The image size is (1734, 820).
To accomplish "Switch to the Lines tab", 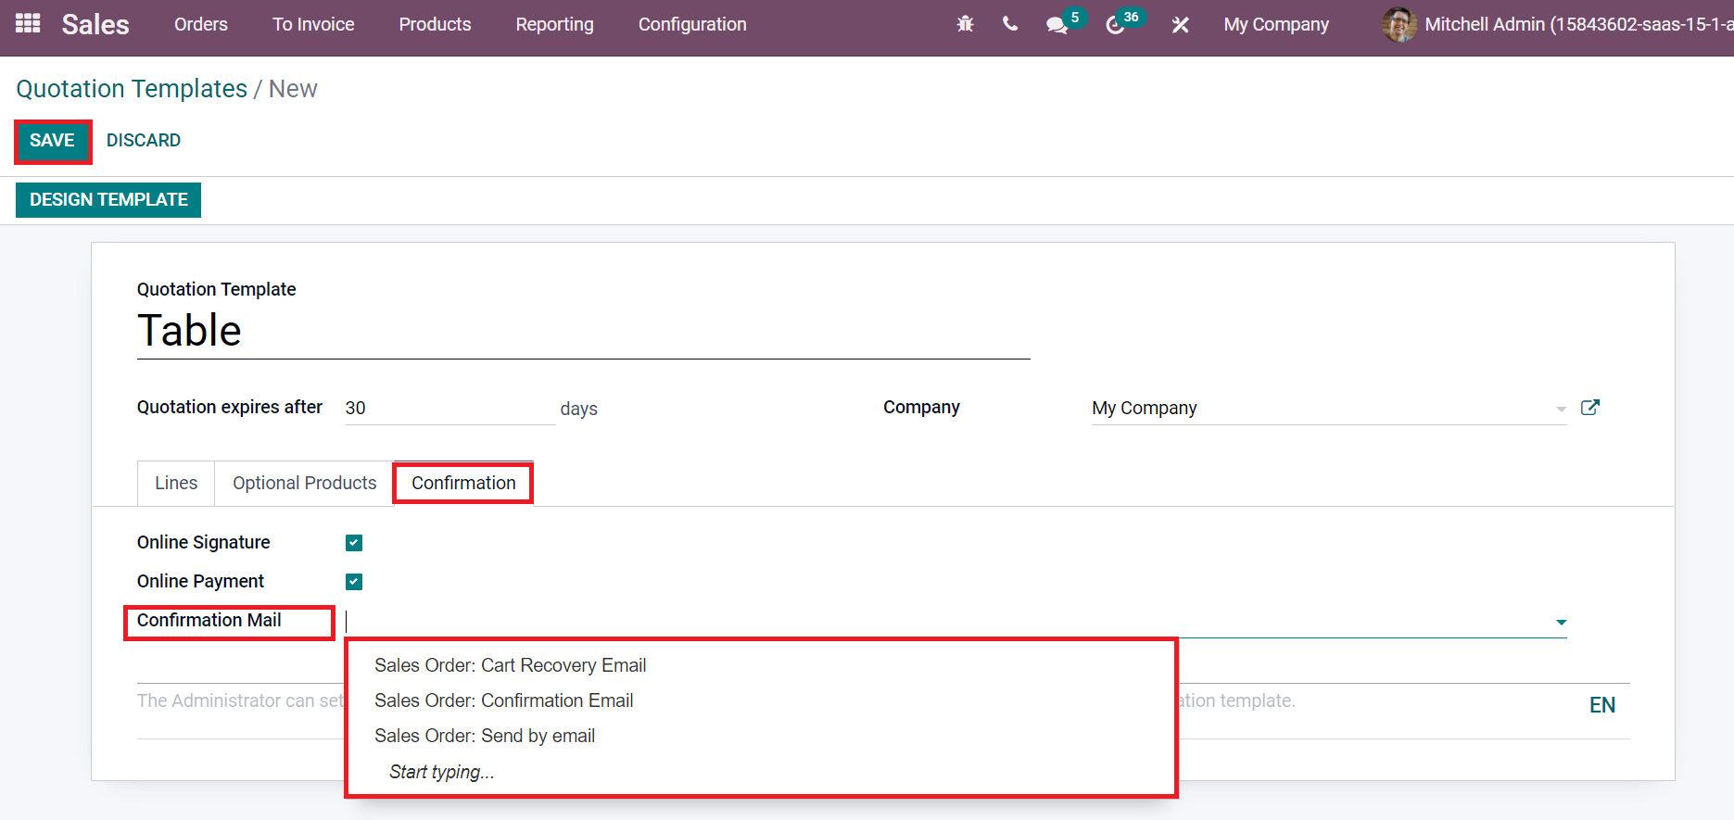I will [x=176, y=483].
